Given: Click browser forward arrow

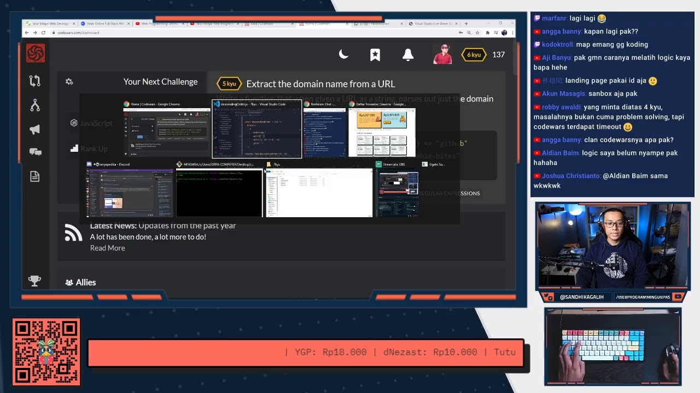Looking at the screenshot, I should (x=35, y=33).
